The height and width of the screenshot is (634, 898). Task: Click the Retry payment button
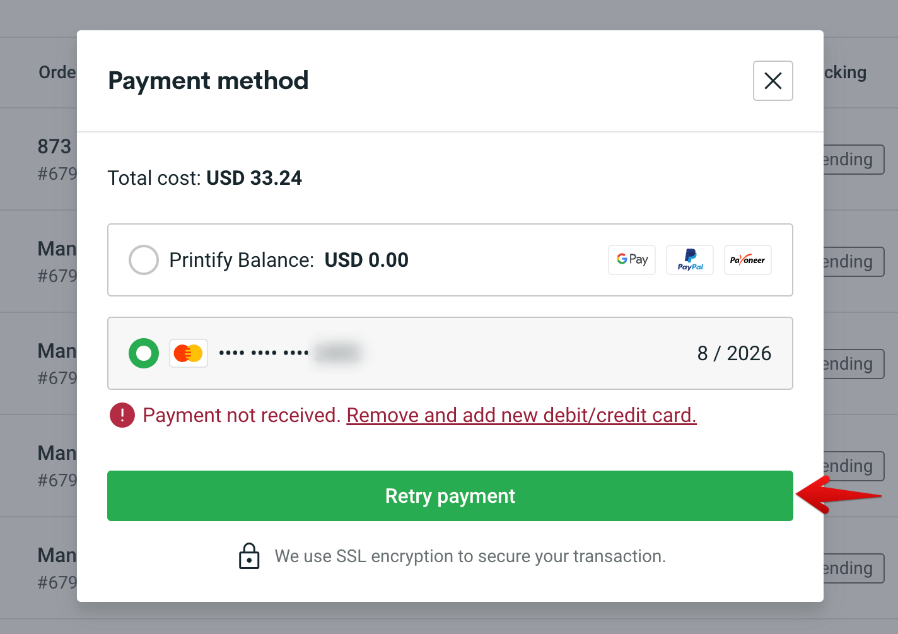coord(450,496)
